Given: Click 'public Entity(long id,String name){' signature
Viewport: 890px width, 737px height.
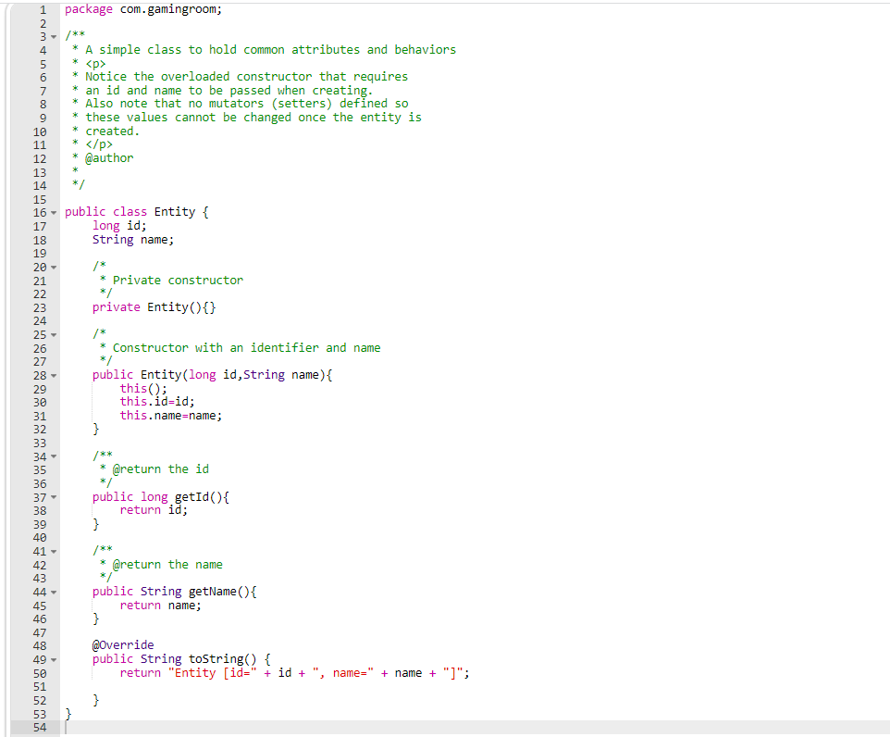Looking at the screenshot, I should point(212,375).
